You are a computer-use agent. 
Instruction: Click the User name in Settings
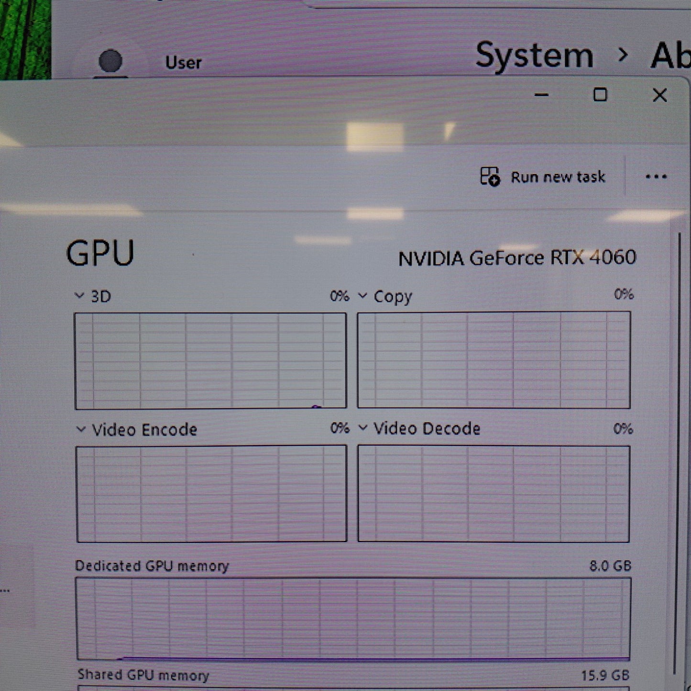[x=183, y=63]
